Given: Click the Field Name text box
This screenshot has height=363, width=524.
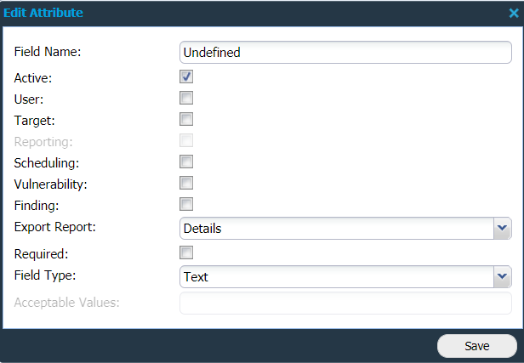Looking at the screenshot, I should click(345, 52).
